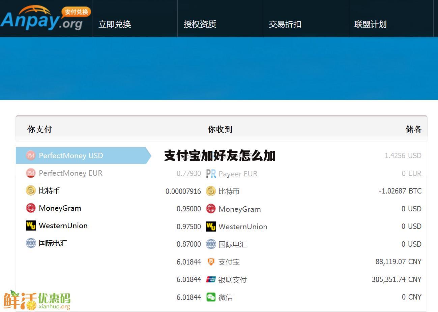Click the reserve value -1.02687 BTC
438x312 pixels.
(x=400, y=191)
